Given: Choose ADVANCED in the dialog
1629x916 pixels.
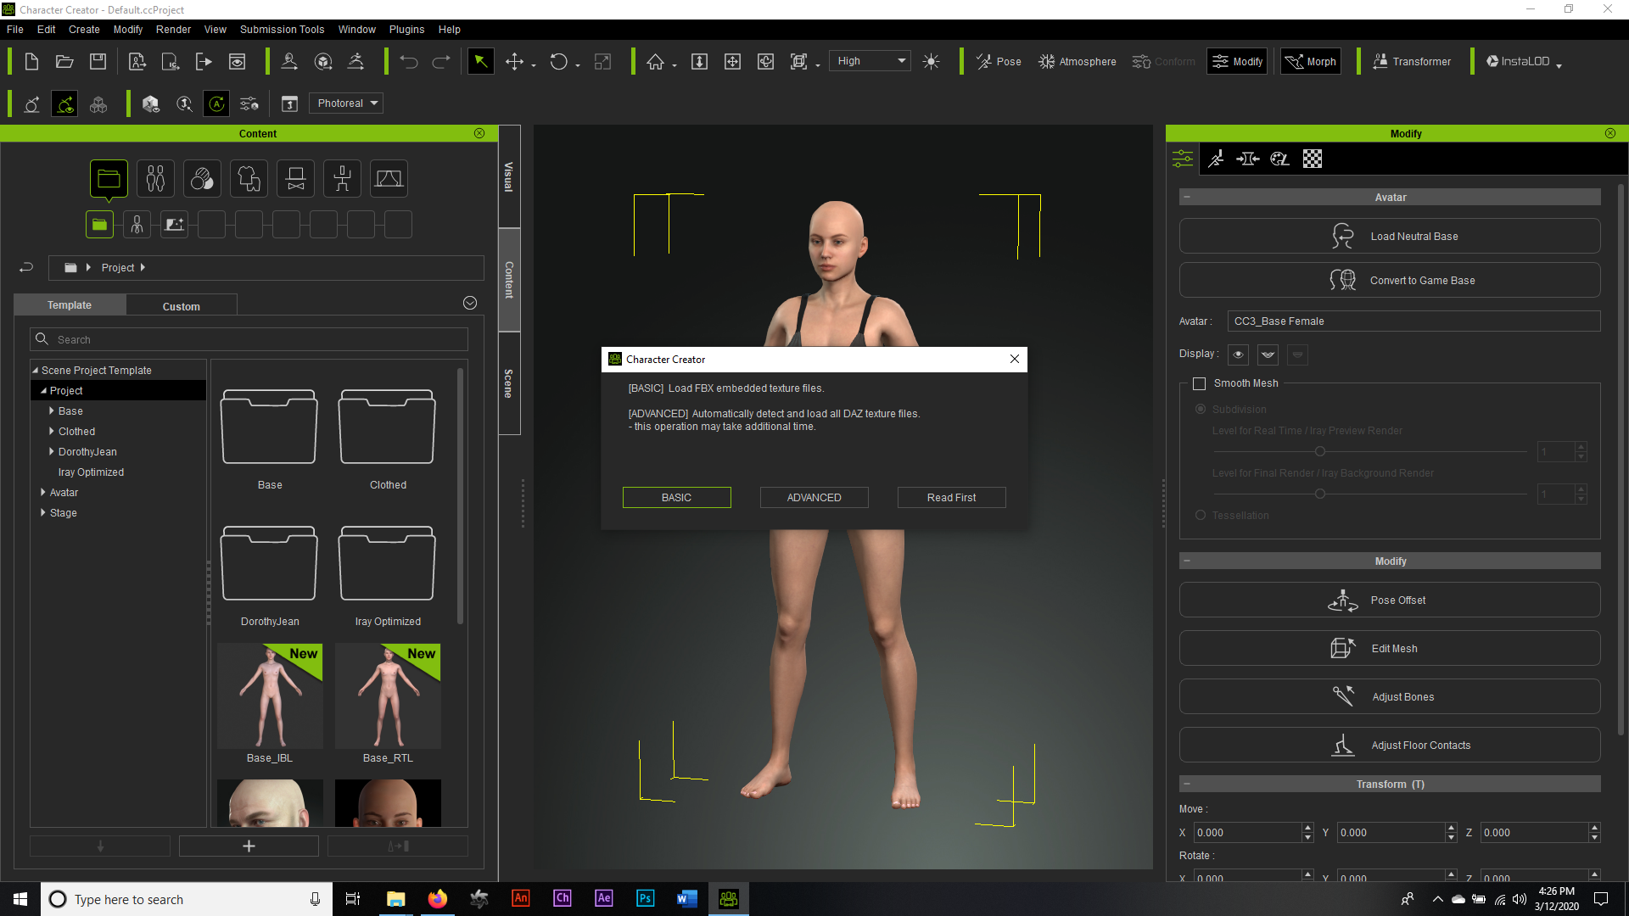Looking at the screenshot, I should (x=814, y=498).
